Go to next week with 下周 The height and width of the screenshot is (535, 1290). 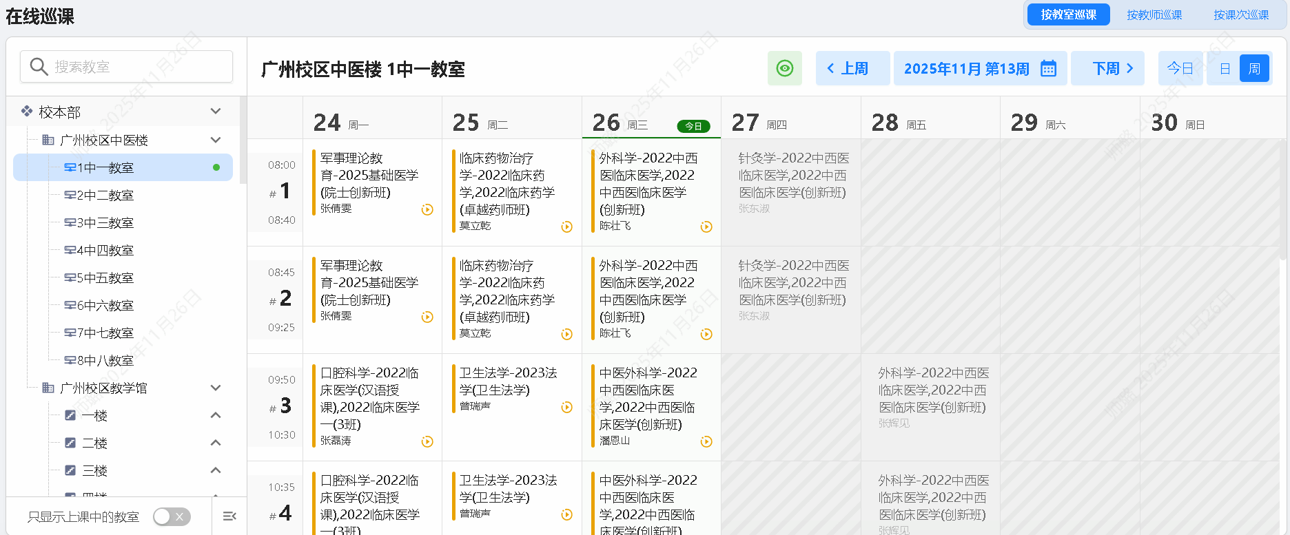click(x=1107, y=68)
